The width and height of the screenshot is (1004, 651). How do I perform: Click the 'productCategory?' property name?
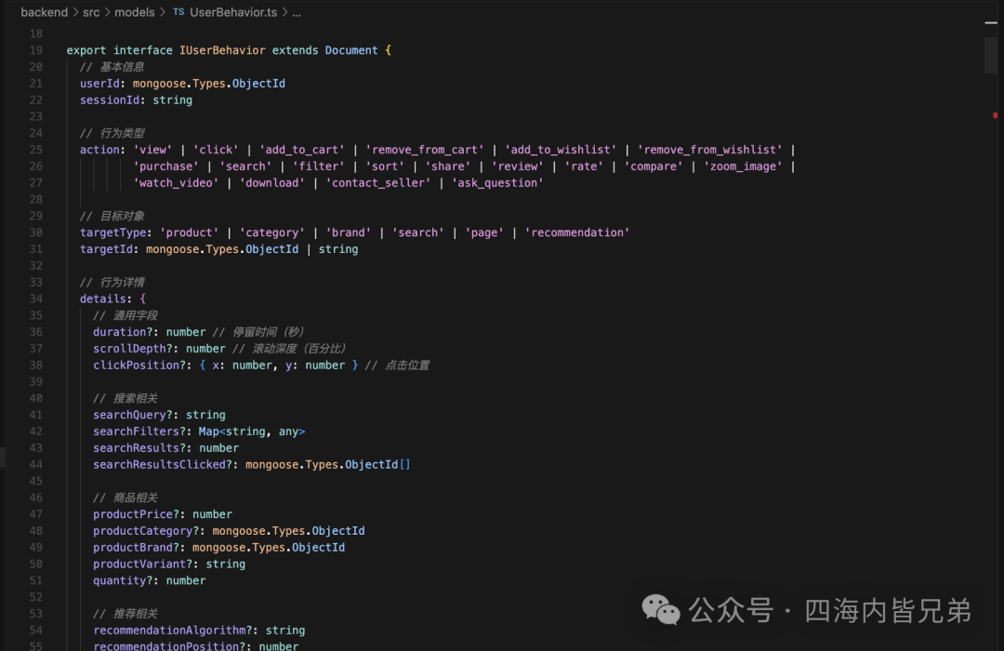point(146,530)
